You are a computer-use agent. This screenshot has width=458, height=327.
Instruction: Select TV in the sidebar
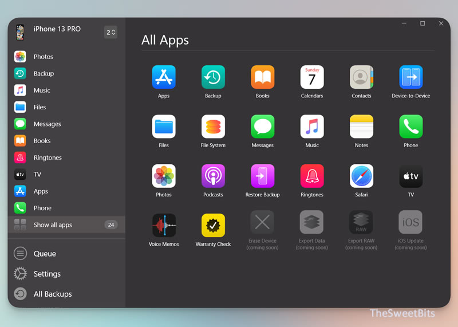click(66, 175)
